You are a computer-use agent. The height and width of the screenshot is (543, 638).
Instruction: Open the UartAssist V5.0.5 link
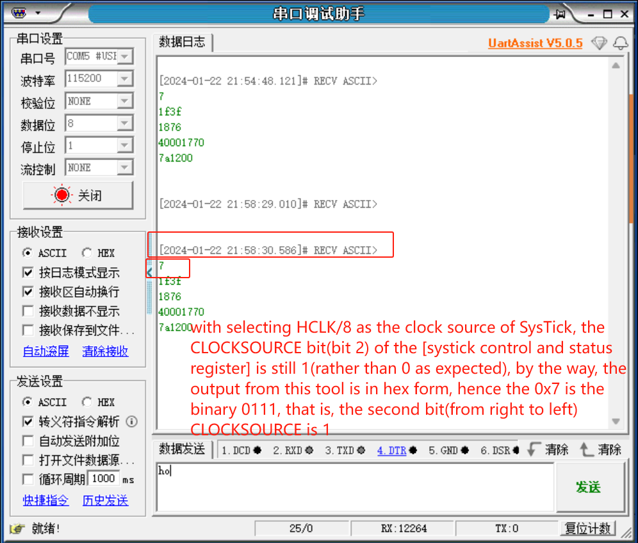(535, 43)
